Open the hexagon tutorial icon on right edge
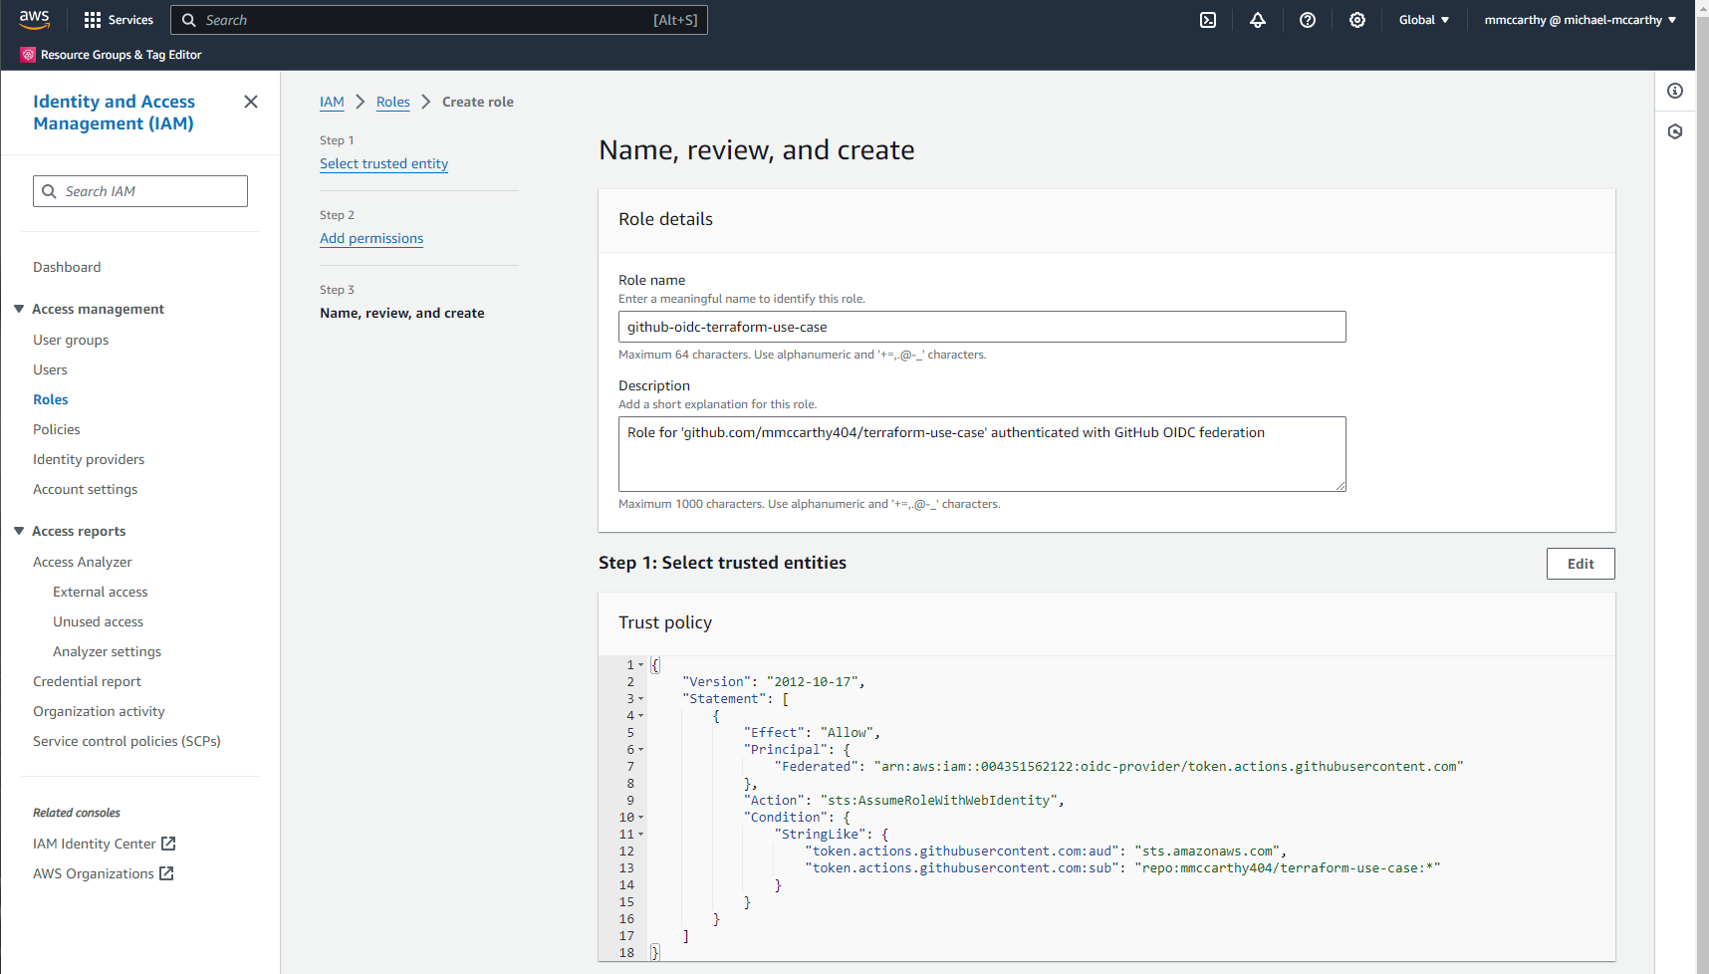1709x974 pixels. (1675, 131)
